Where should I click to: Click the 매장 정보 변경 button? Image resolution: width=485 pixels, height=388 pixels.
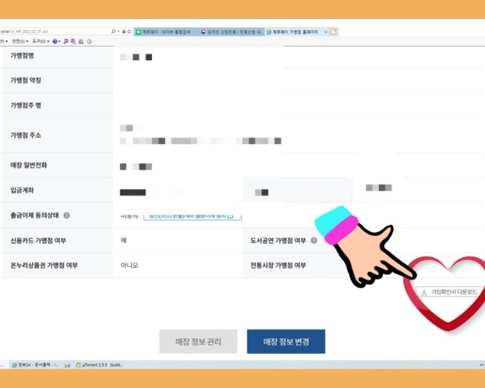pyautogui.click(x=286, y=342)
